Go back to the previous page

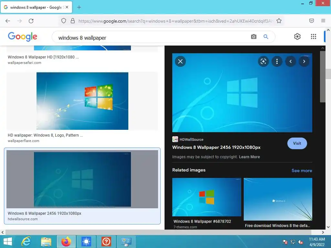point(8,21)
